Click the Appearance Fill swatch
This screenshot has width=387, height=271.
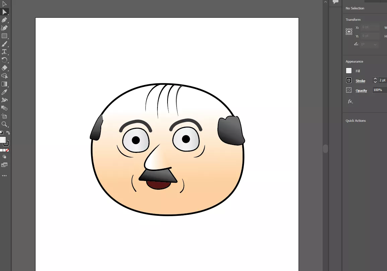[x=349, y=71]
